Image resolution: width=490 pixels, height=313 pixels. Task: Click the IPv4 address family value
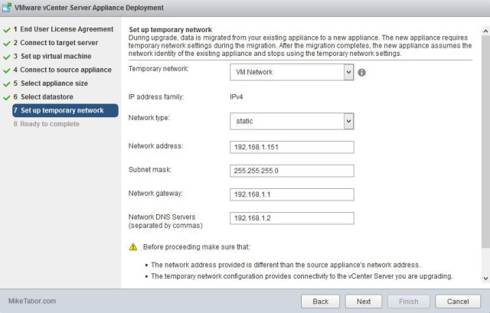[237, 97]
